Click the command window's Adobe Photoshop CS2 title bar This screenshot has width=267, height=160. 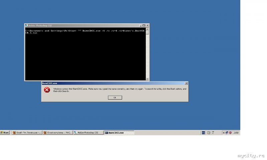87,26
